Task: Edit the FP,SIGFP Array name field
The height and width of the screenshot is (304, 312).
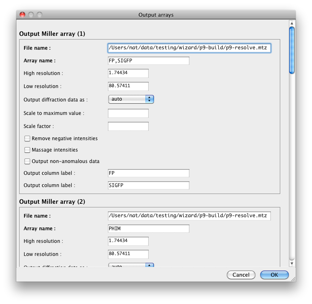Action: (x=148, y=61)
